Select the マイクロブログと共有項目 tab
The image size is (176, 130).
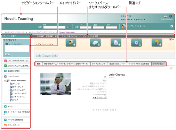point(139,64)
